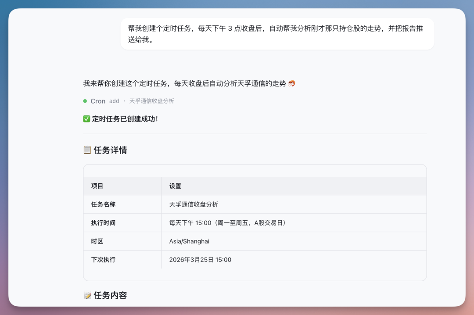Toggle the Cron task status indicator
Image resolution: width=474 pixels, height=315 pixels.
click(x=85, y=101)
